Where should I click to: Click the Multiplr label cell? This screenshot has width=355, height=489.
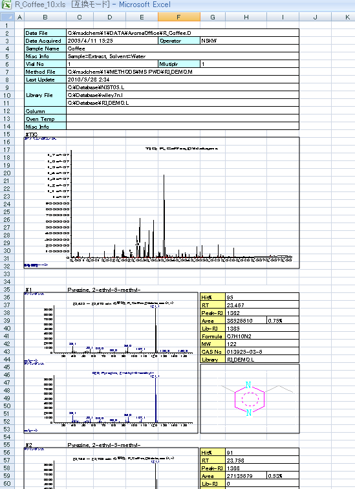click(179, 64)
